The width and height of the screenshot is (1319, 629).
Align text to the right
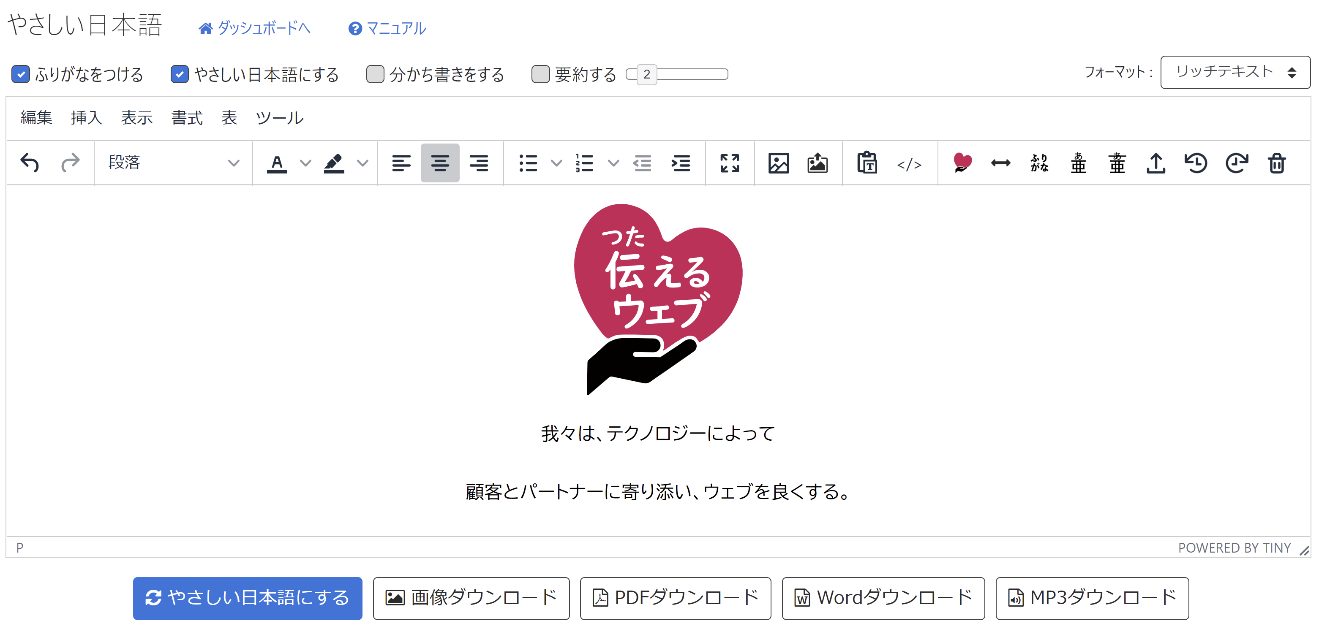[479, 163]
